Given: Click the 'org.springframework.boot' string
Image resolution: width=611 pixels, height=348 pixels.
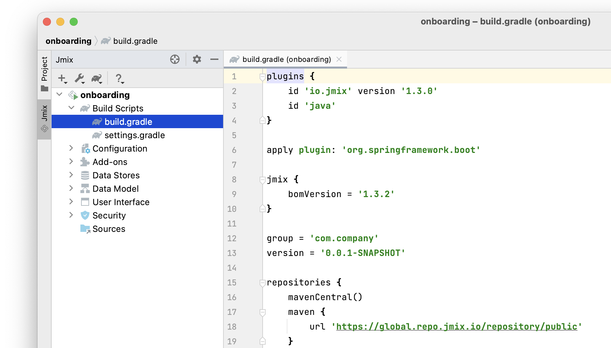Looking at the screenshot, I should (411, 150).
